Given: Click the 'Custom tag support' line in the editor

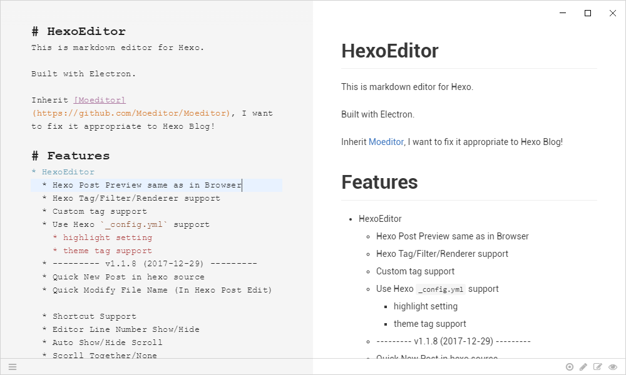Looking at the screenshot, I should click(100, 212).
